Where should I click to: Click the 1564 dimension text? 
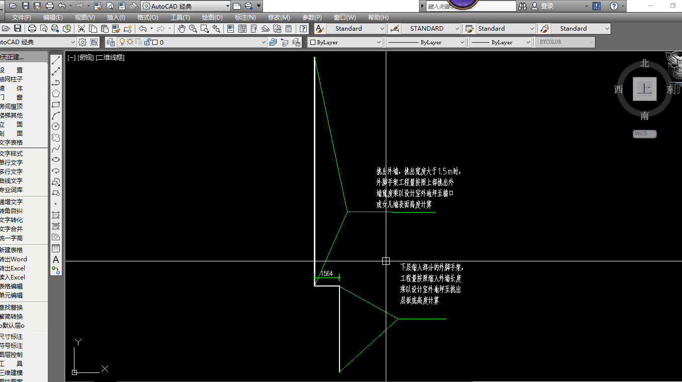coord(327,274)
